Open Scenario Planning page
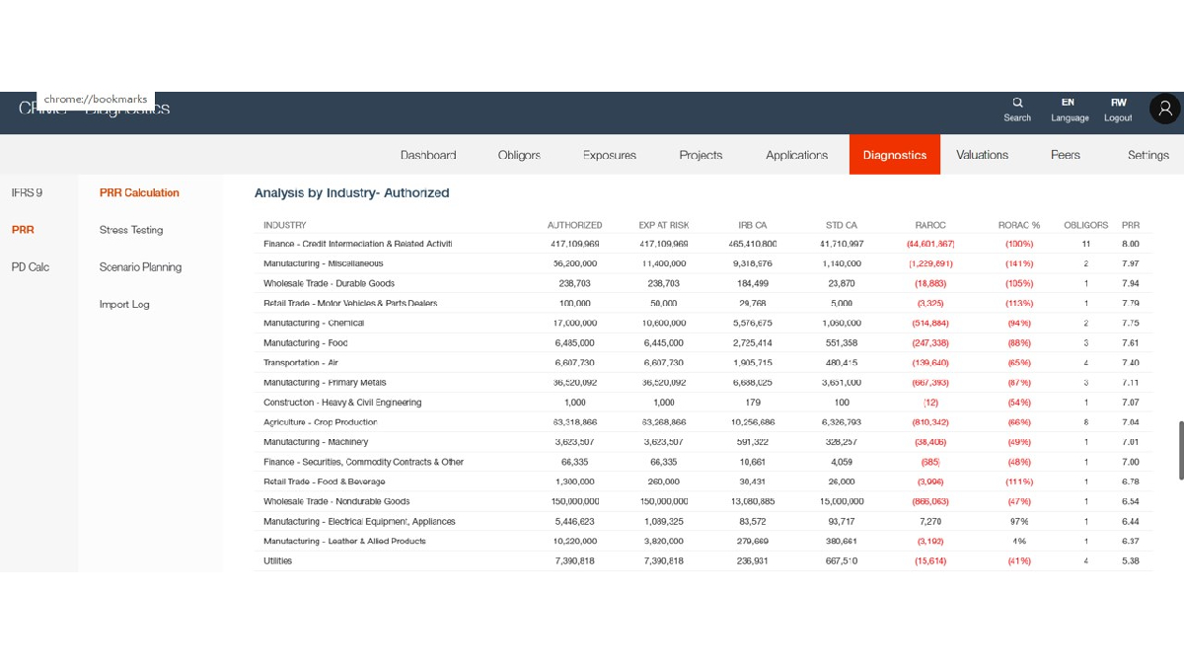1184x666 pixels. [140, 267]
